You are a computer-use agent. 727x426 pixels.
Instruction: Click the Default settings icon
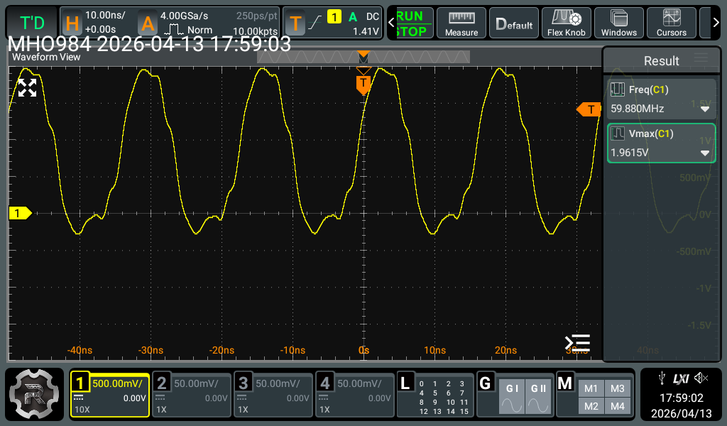[514, 23]
